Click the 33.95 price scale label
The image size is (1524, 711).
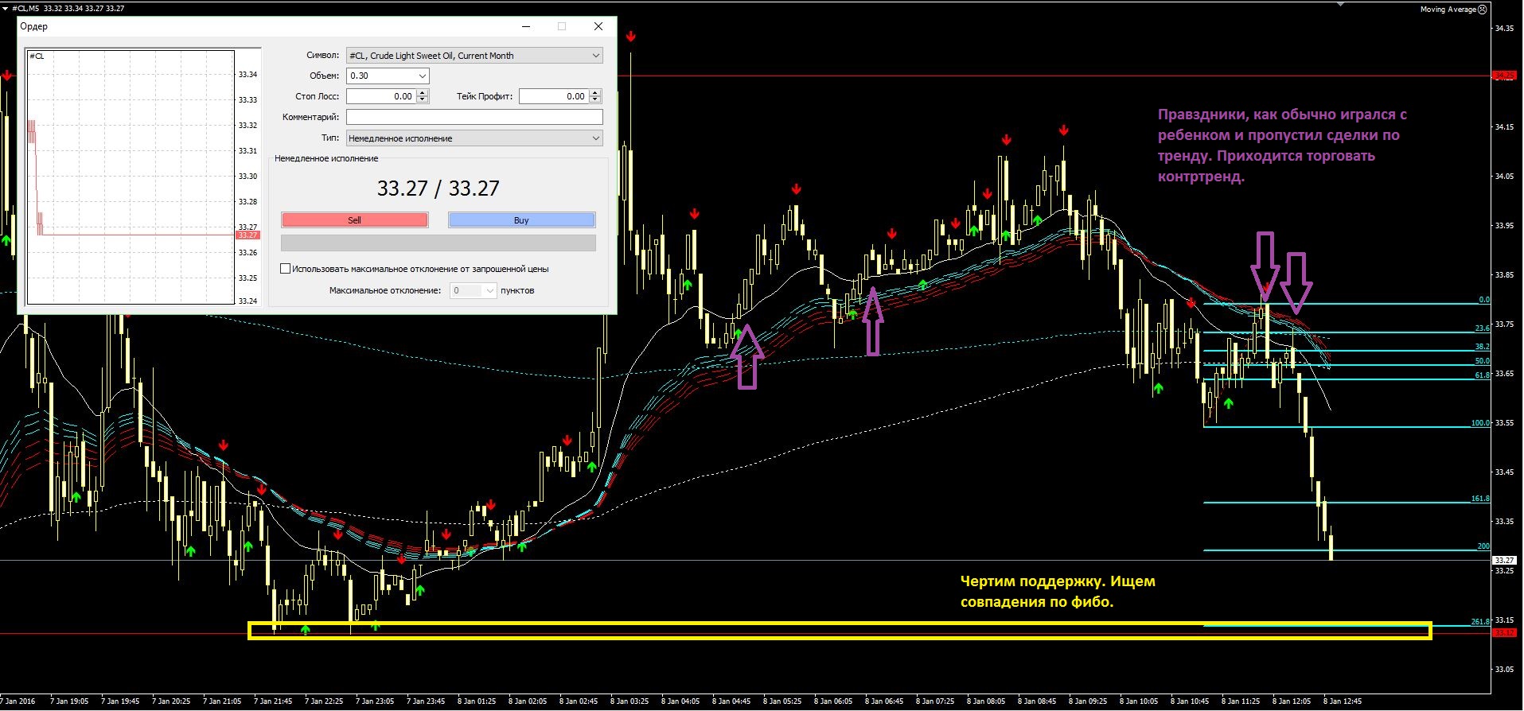click(1504, 226)
